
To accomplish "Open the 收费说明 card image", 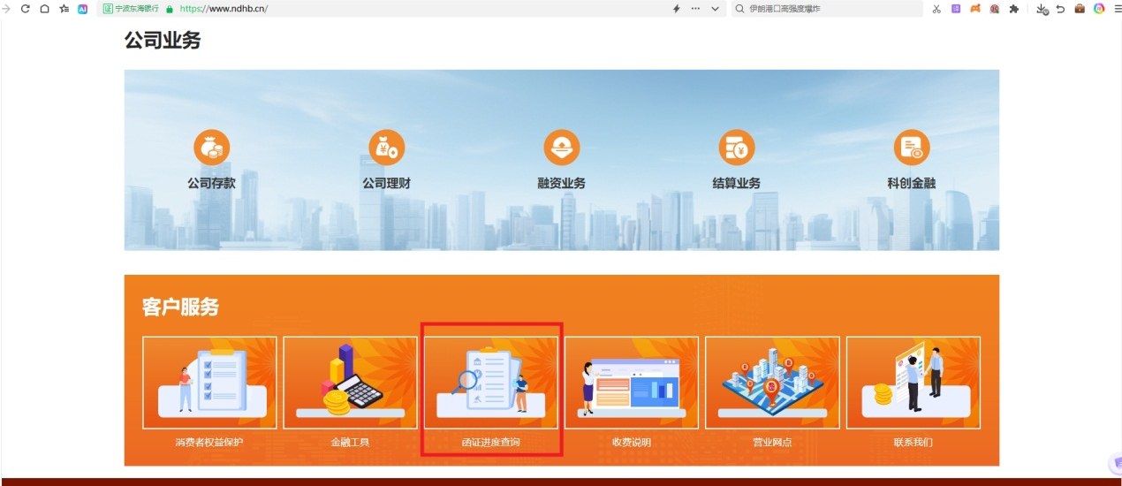I will (632, 383).
